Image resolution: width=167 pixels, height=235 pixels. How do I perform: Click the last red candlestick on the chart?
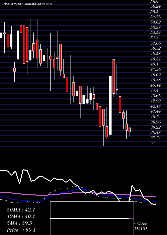(x=130, y=130)
